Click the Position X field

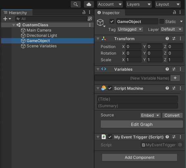pos(134,46)
